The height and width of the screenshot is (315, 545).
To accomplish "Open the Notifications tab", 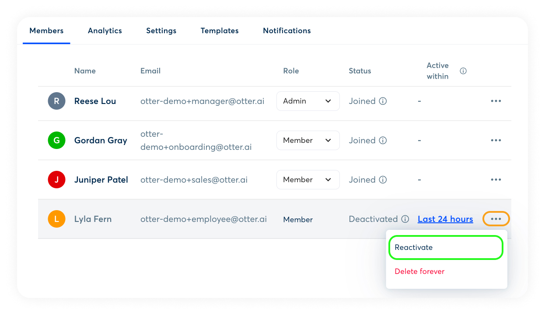I will pos(287,31).
